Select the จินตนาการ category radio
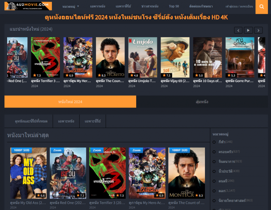The width and height of the screenshot is (271, 210). pyautogui.click(x=214, y=161)
